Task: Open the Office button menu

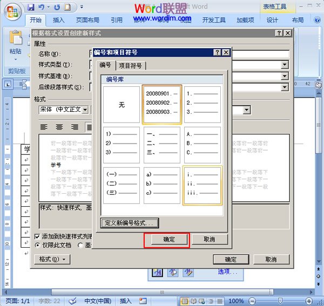Action: coord(13,11)
